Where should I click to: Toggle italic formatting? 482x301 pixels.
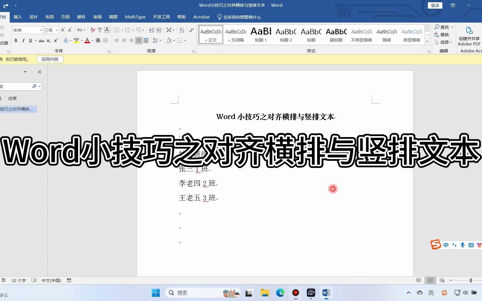tap(23, 41)
